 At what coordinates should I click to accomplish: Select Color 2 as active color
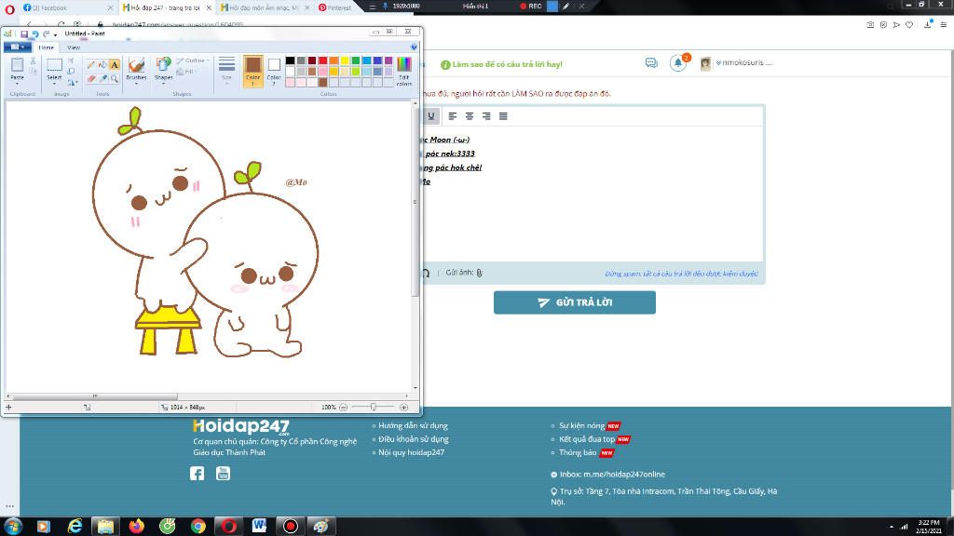pyautogui.click(x=274, y=71)
